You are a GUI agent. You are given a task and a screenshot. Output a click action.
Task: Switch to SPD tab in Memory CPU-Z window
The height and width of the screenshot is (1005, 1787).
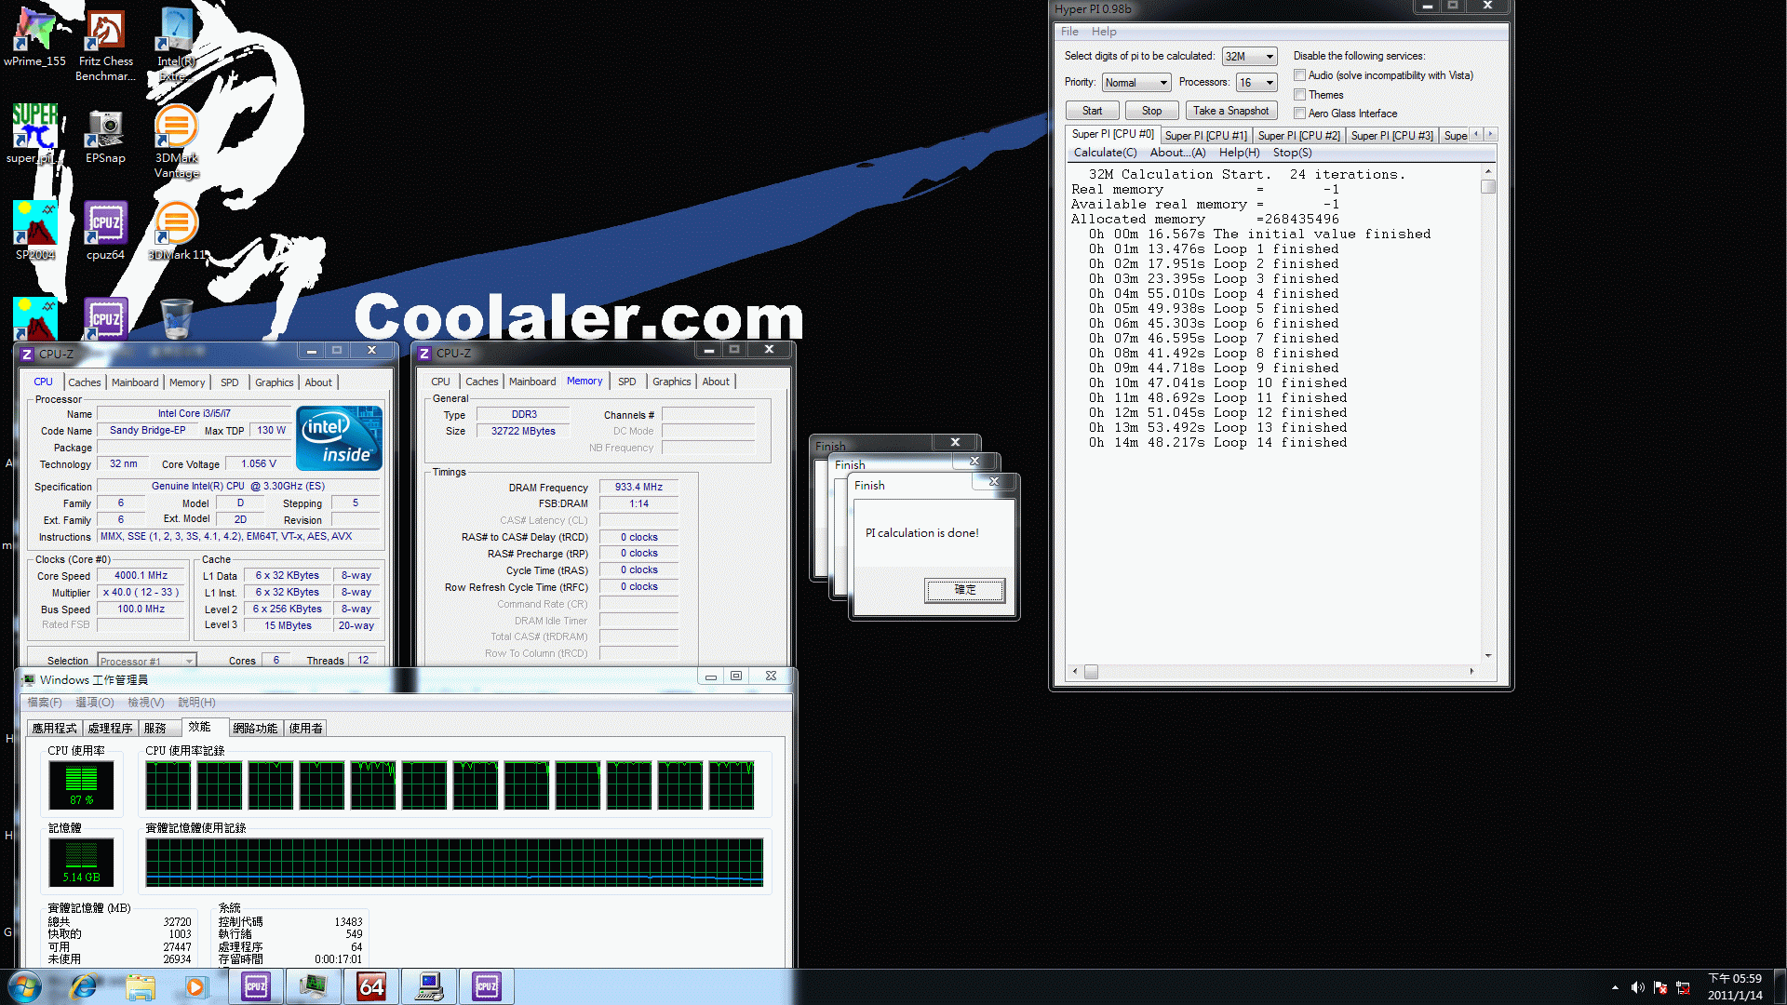point(627,382)
